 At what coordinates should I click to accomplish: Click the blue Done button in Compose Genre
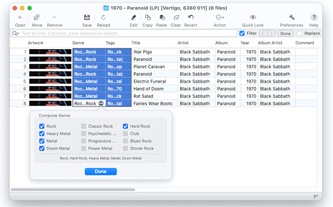point(101,171)
